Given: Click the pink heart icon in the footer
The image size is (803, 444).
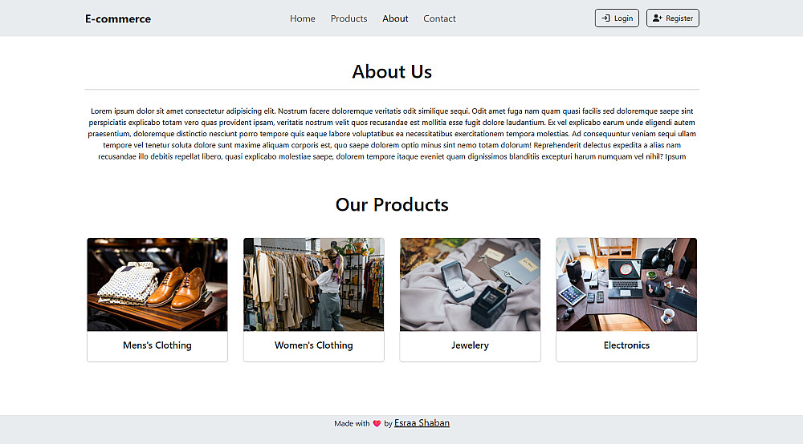Looking at the screenshot, I should point(377,423).
